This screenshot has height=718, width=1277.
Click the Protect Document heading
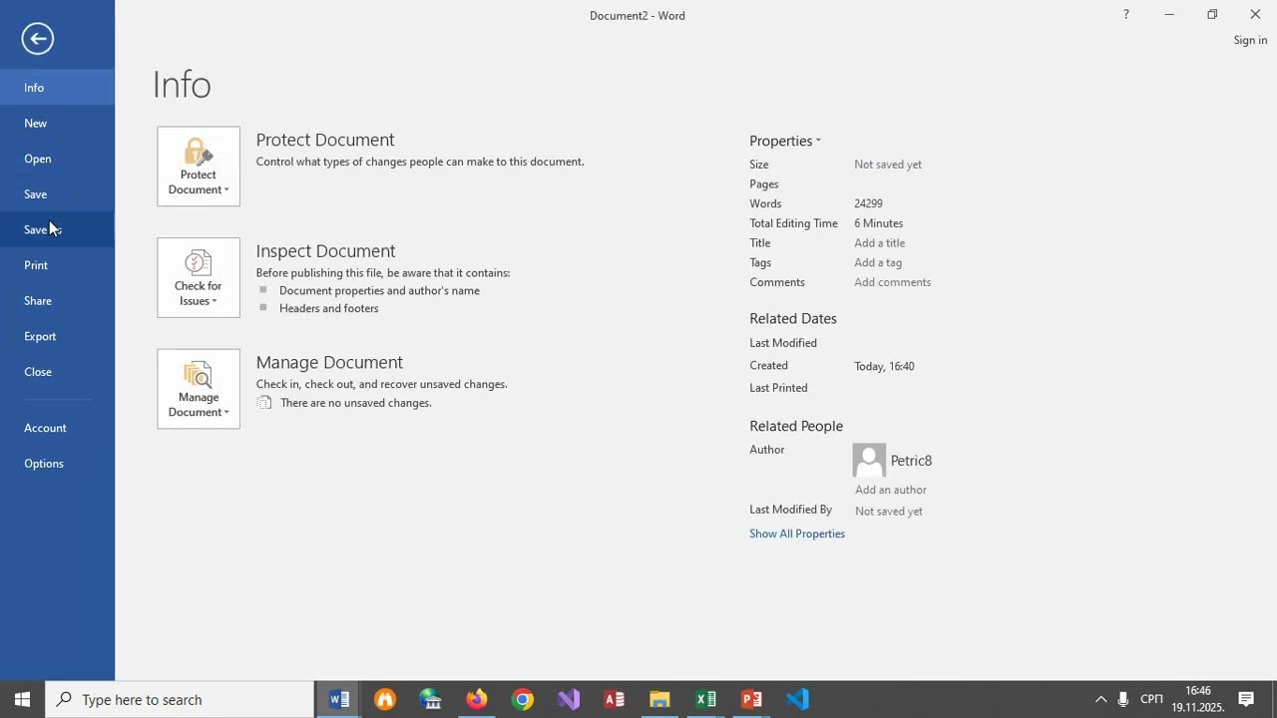tap(325, 140)
